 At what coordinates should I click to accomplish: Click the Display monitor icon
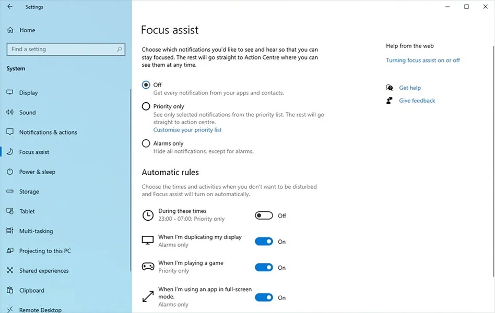[9, 92]
